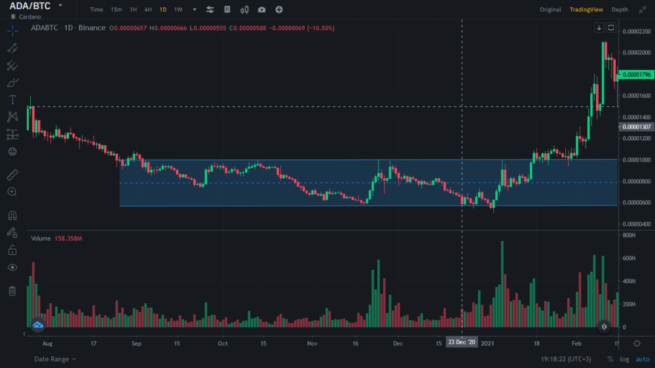The image size is (655, 368).
Task: Open the indicators settings icon
Action: (x=210, y=10)
